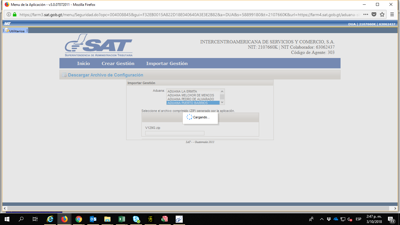Open the page actions three-dots menu
The image size is (400, 225).
click(366, 14)
